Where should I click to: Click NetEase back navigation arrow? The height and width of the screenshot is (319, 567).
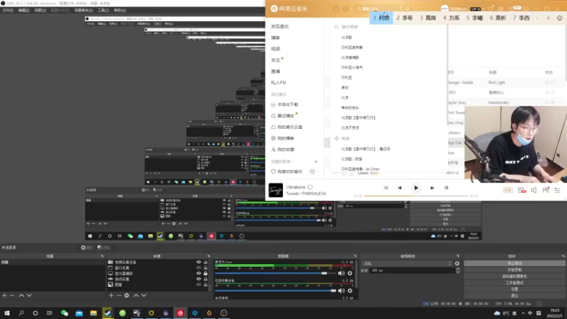click(336, 9)
